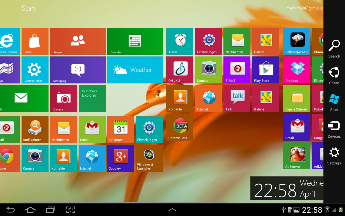This screenshot has width=345, height=216.
Task: Expand the upward chevron at screen bottom
Action: point(172,210)
